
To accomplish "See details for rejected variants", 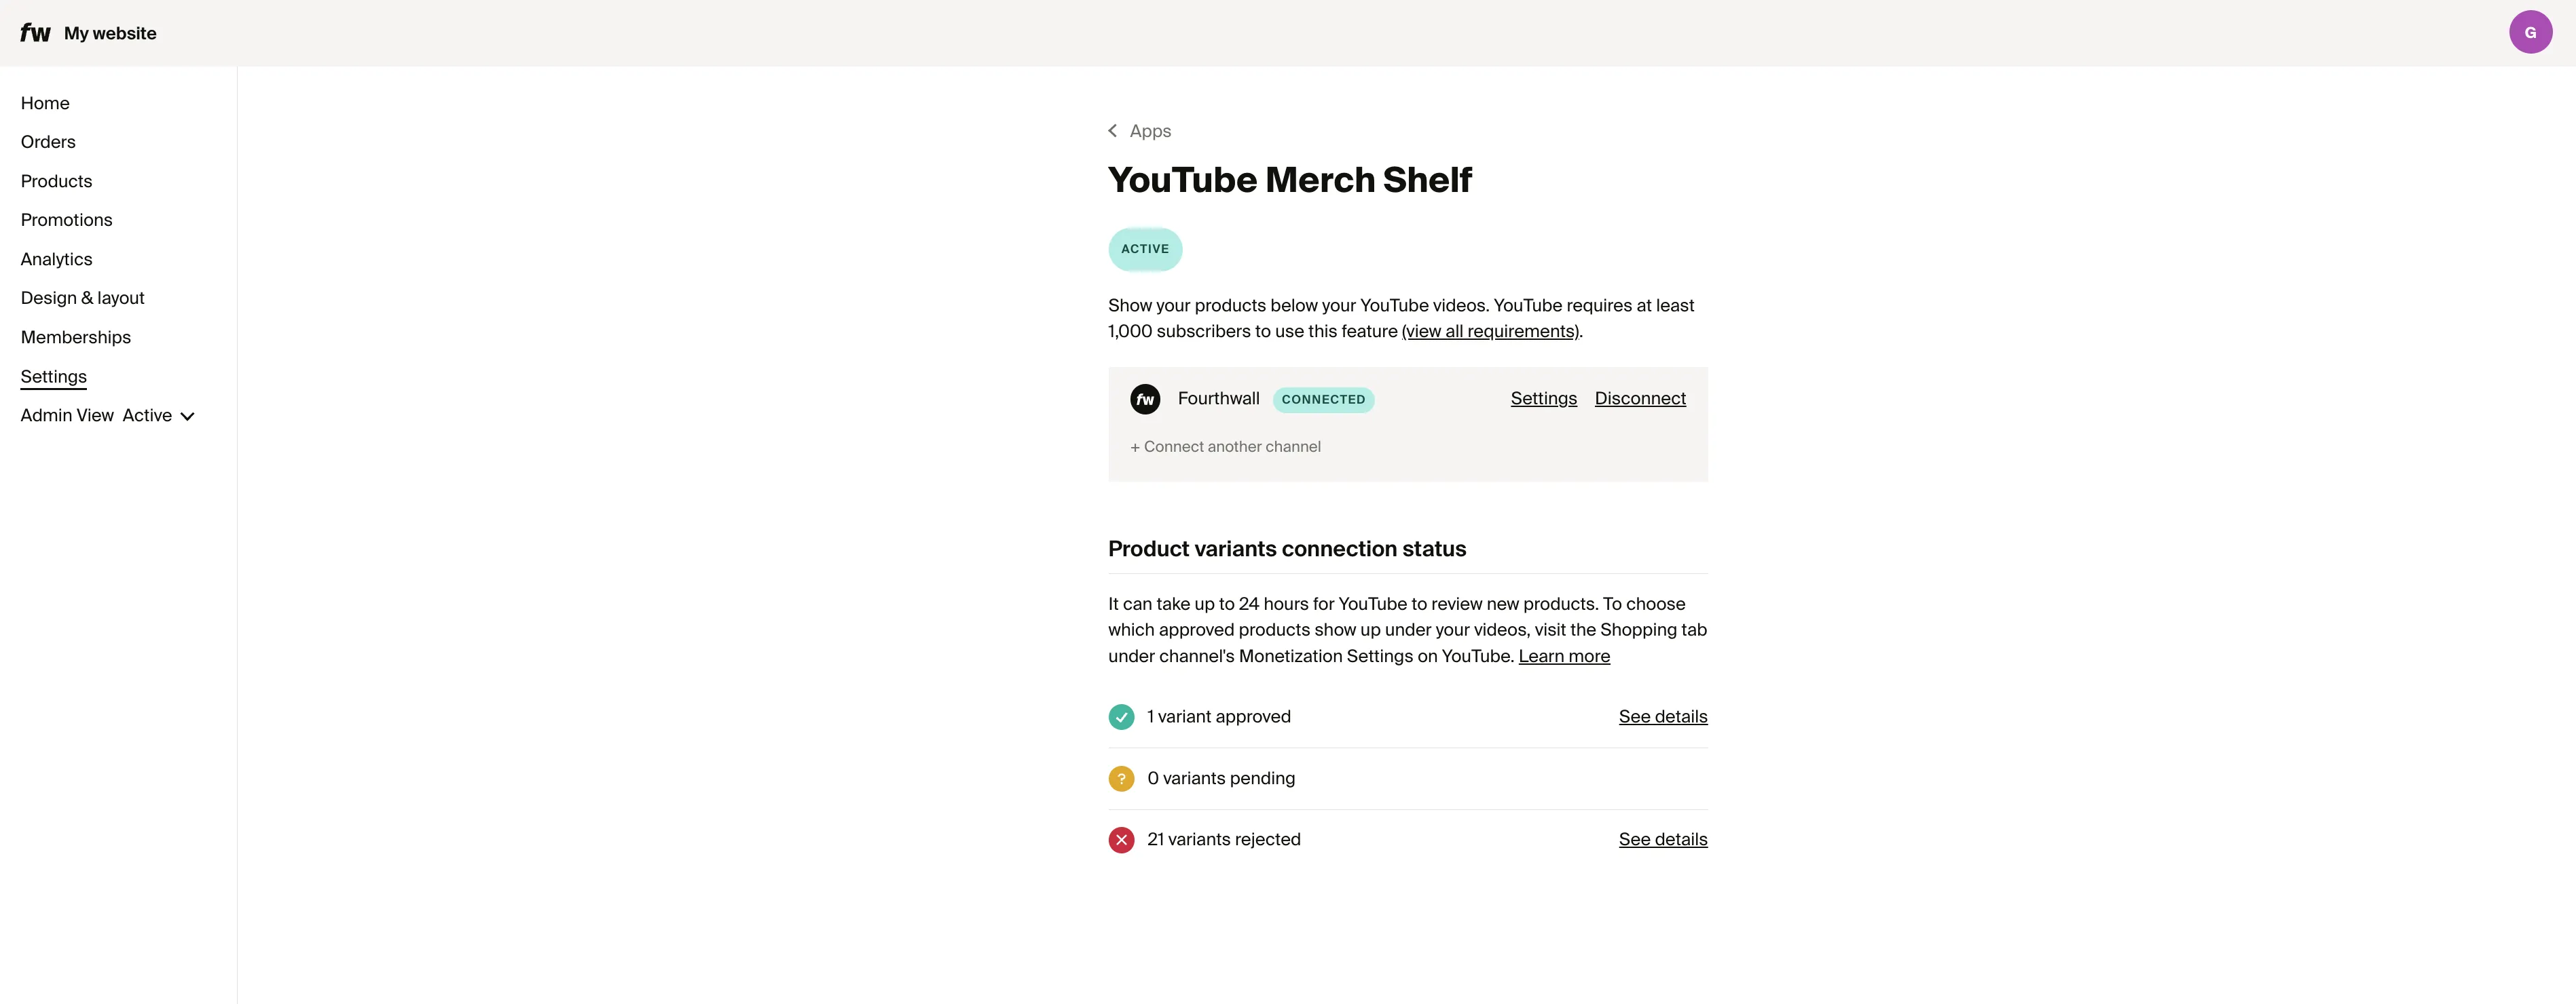I will (1662, 839).
